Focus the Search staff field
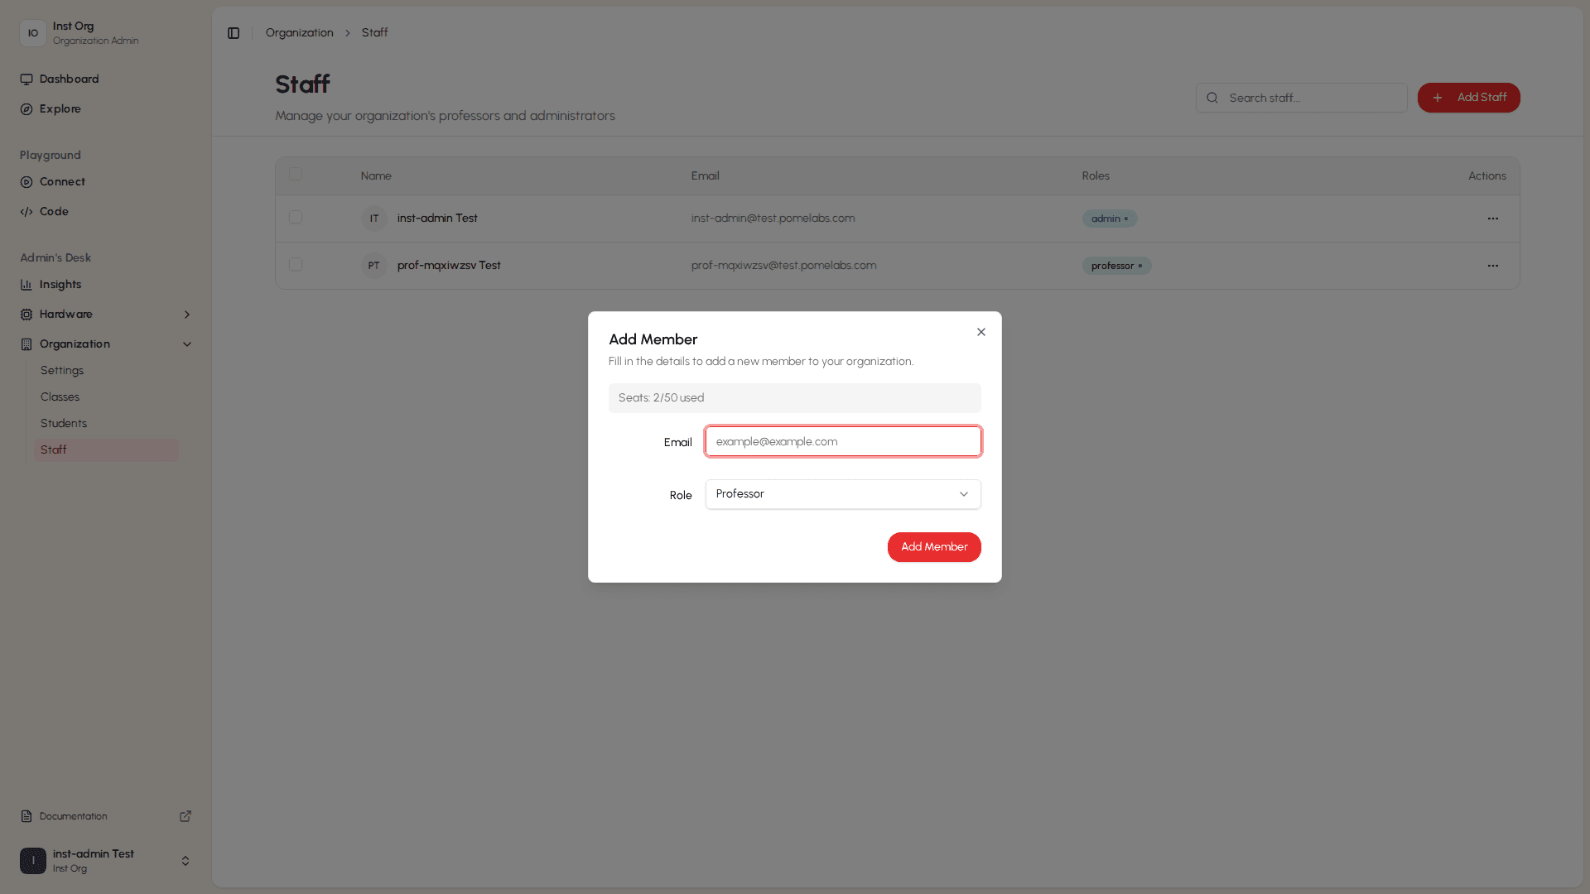1590x894 pixels. tap(1301, 98)
